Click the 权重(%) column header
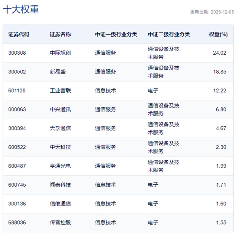 pos(218,34)
